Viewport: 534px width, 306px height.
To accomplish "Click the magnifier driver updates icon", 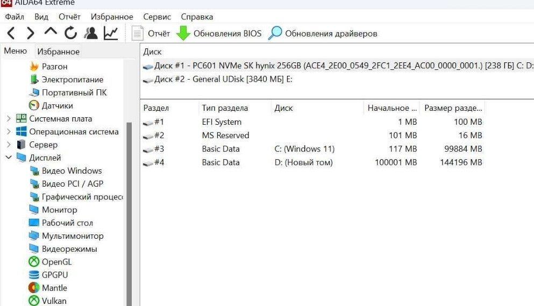I will click(x=275, y=33).
